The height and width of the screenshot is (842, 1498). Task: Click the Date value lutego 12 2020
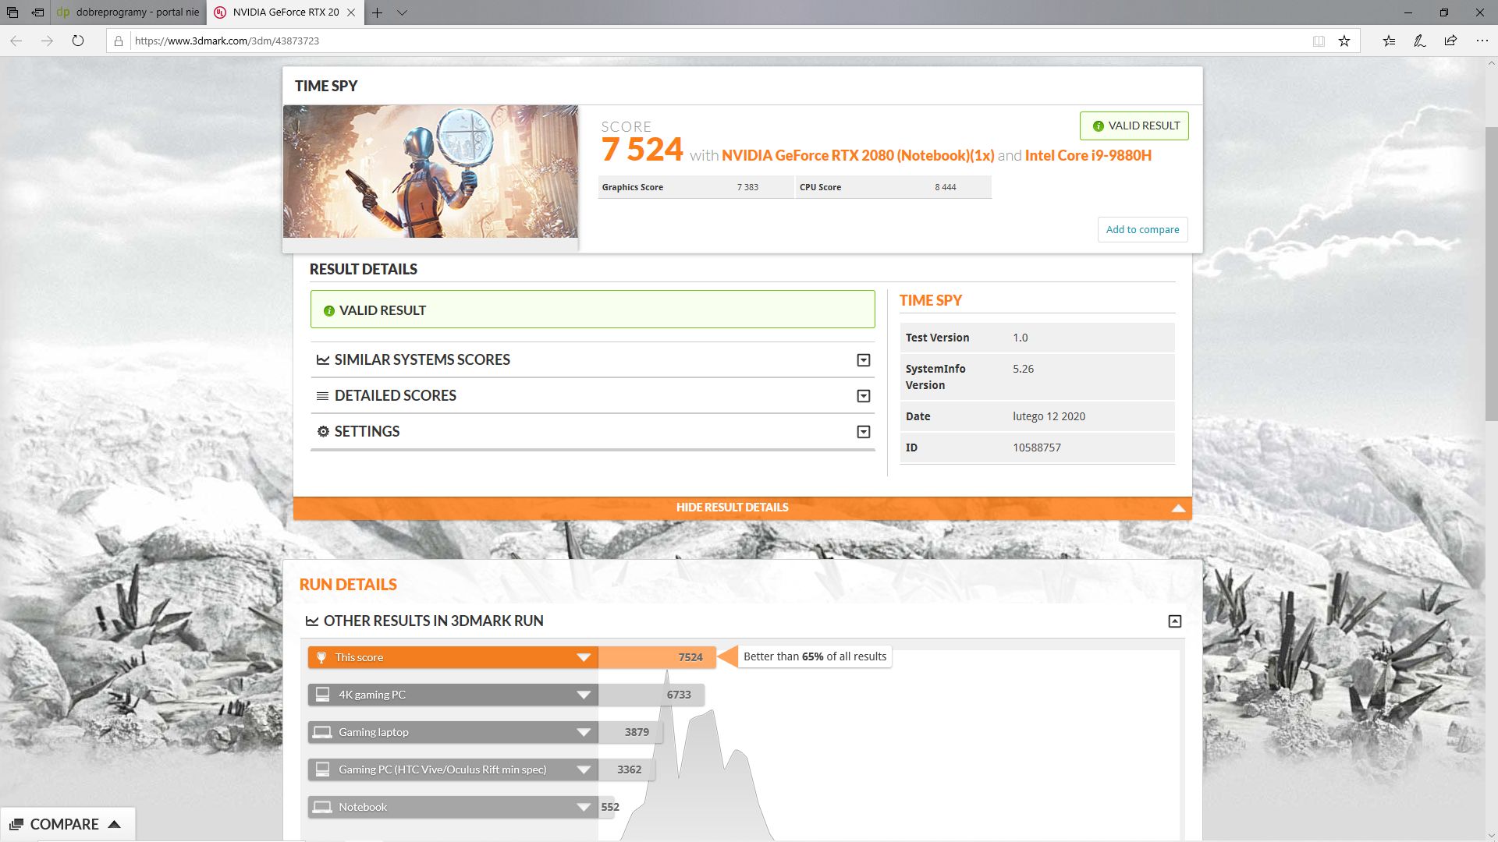click(x=1049, y=416)
